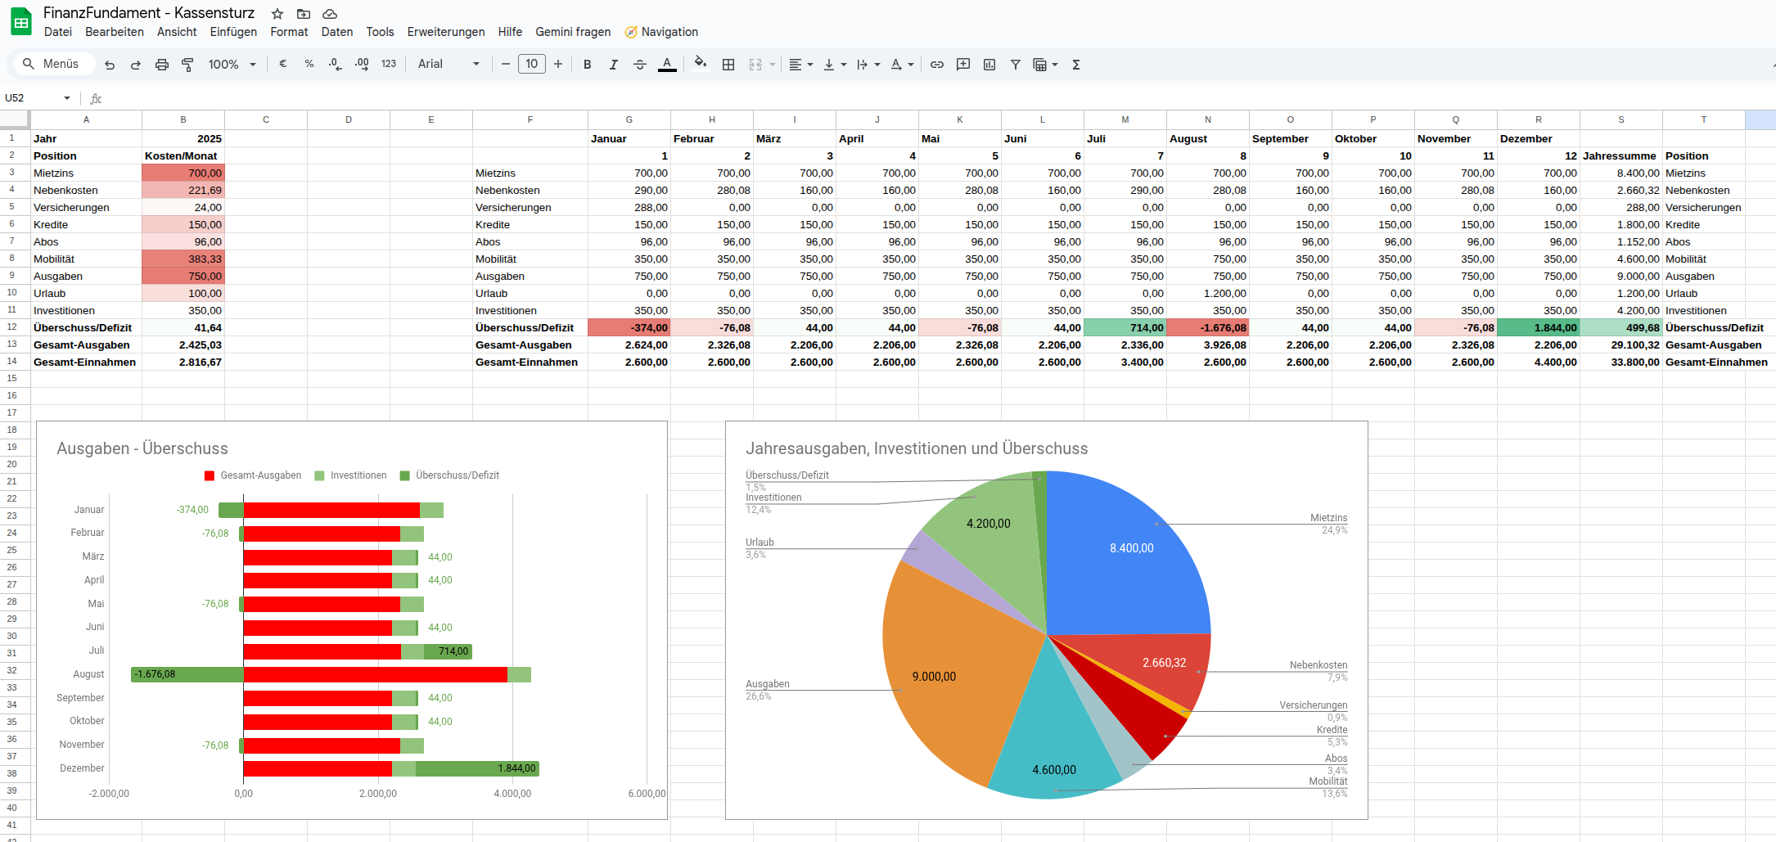Open the horizontal align dropdown
The width and height of the screenshot is (1776, 842).
click(800, 65)
